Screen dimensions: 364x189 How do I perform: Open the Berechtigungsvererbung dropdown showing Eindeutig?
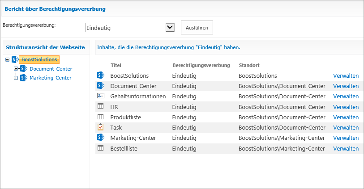130,28
